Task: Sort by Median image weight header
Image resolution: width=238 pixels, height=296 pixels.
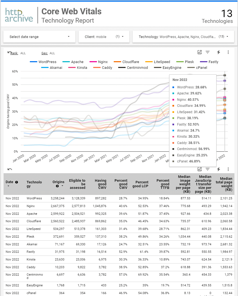Action: click(183, 184)
